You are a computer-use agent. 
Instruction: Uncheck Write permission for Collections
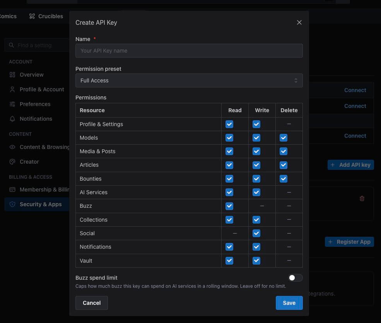(x=256, y=220)
